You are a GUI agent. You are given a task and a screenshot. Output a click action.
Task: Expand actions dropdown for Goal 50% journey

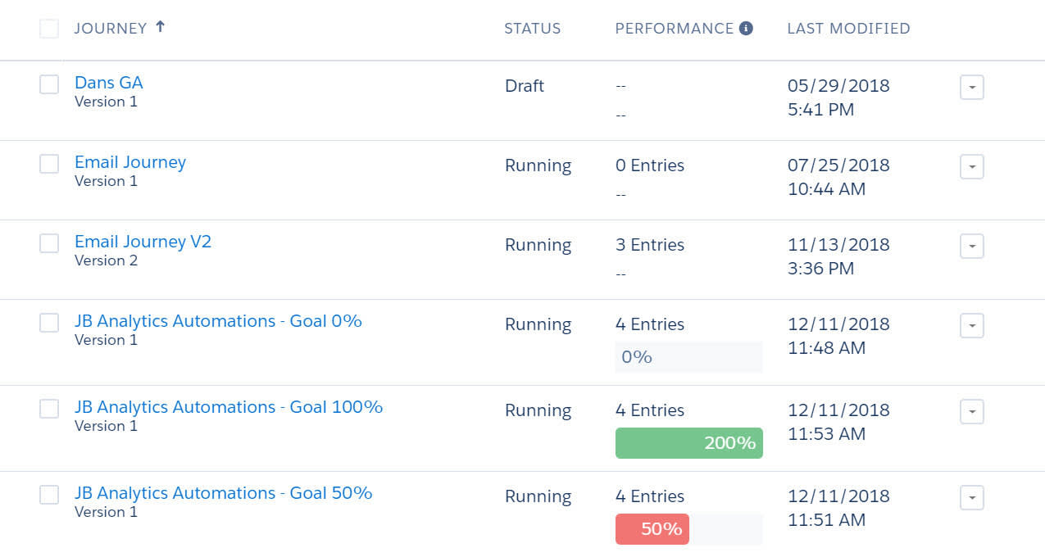click(x=972, y=497)
